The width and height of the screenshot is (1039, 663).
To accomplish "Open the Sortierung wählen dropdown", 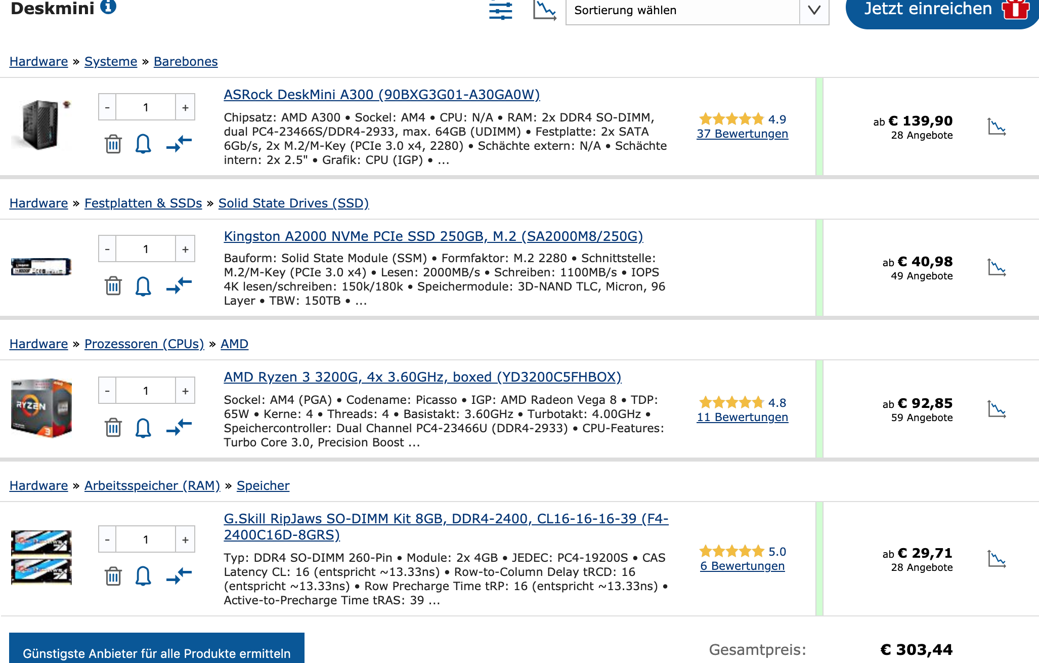I will tap(697, 10).
